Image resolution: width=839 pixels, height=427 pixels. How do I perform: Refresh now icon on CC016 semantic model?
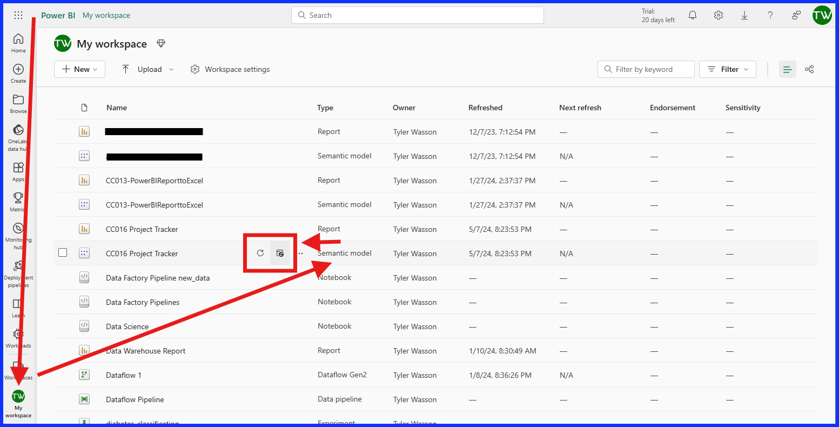pos(260,253)
